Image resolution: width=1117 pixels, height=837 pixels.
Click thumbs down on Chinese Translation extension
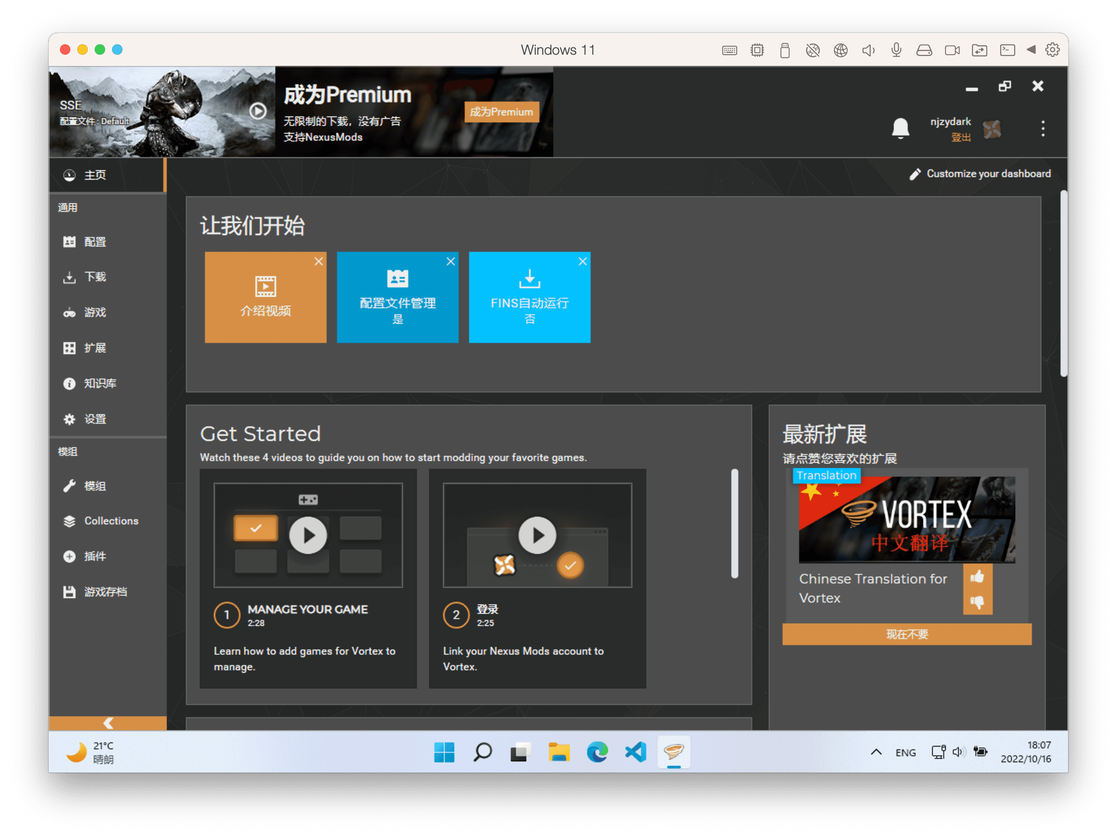click(977, 602)
